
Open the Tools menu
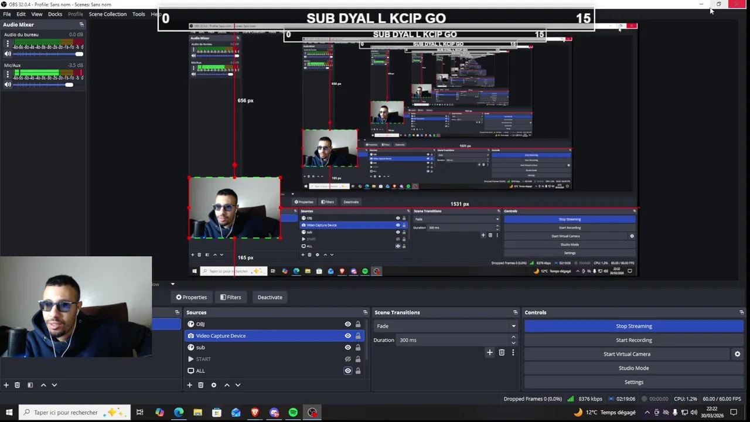pos(139,14)
